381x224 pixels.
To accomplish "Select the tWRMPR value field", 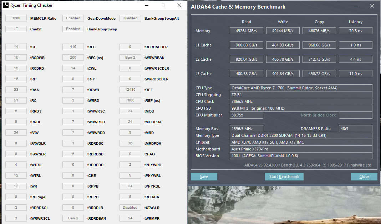I will [130, 218].
